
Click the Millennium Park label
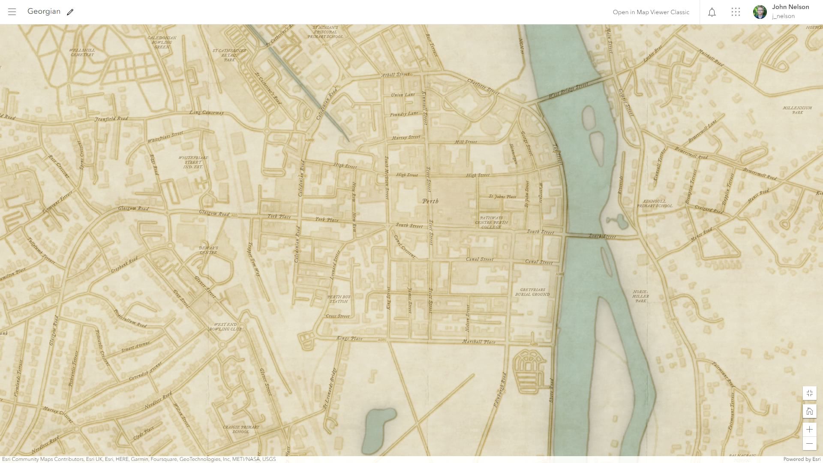click(x=797, y=110)
